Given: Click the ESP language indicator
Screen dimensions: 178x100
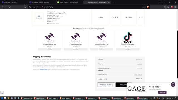Looking at the screenshot, I should pos(163,98).
